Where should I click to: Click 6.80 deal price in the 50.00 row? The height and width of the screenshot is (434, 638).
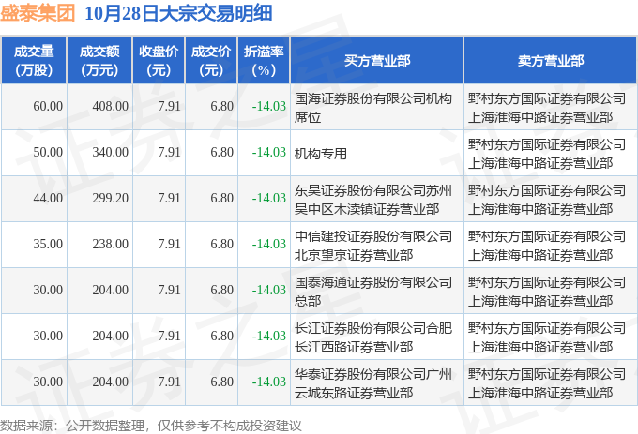(x=221, y=153)
